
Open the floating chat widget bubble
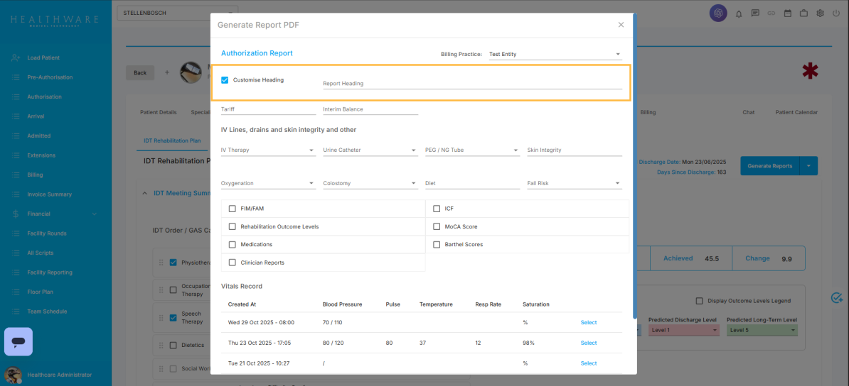[x=18, y=341]
